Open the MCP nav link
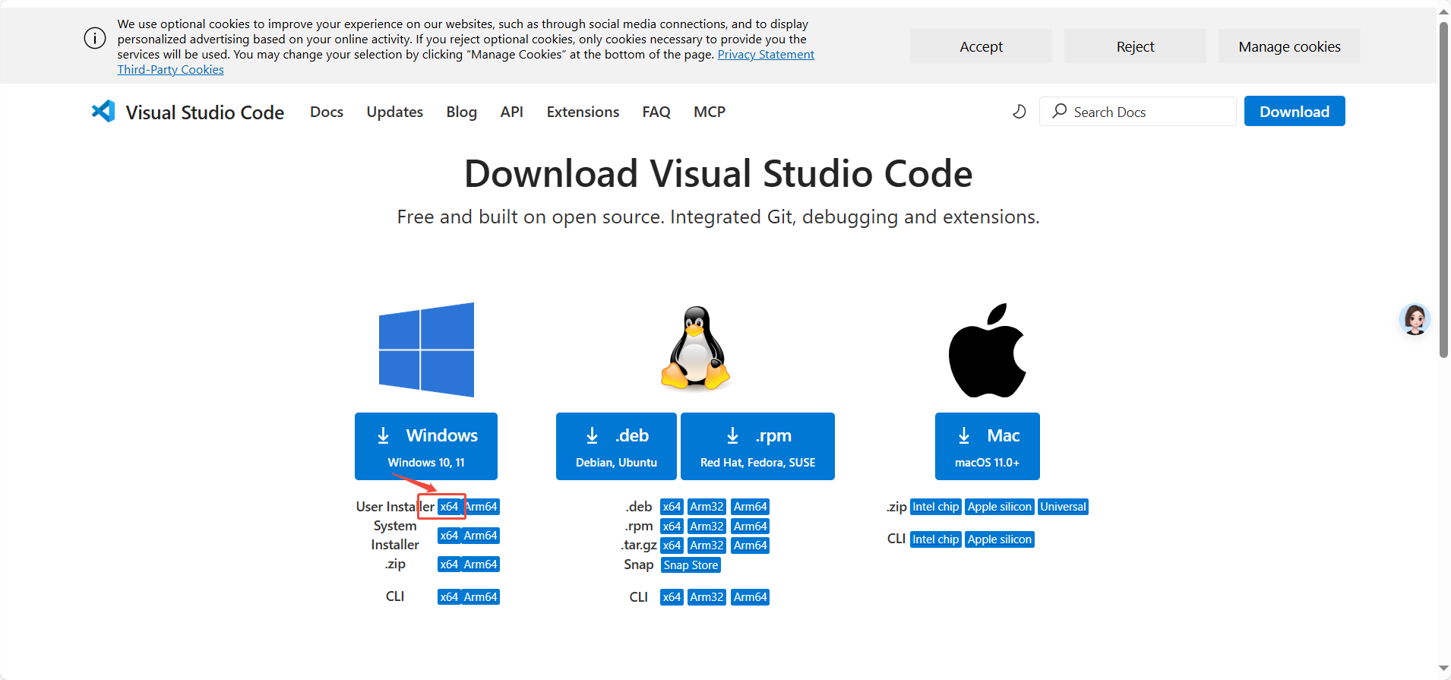 click(x=710, y=112)
